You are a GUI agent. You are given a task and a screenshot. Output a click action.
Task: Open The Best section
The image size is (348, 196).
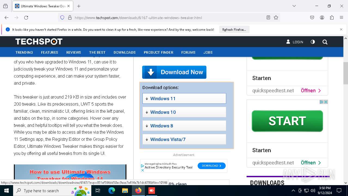[x=97, y=52]
